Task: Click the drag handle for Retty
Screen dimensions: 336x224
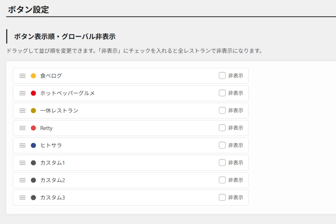Action: (x=22, y=128)
